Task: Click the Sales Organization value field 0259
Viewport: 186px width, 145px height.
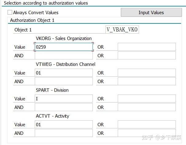Action: click(x=64, y=47)
